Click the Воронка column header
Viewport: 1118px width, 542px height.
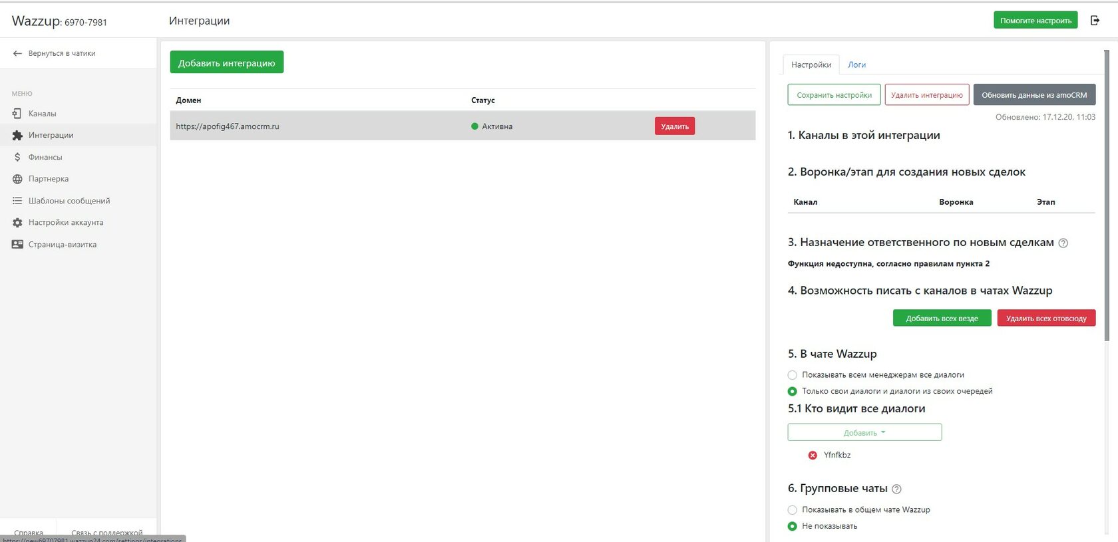click(956, 202)
